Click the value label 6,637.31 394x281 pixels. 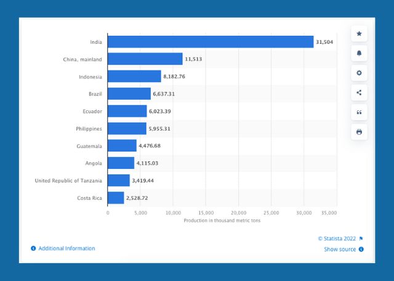(164, 94)
